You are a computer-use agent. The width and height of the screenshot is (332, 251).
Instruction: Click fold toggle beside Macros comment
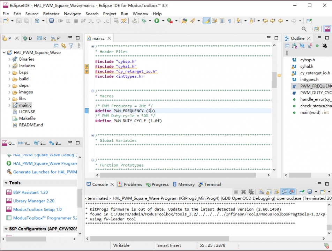(x=92, y=91)
